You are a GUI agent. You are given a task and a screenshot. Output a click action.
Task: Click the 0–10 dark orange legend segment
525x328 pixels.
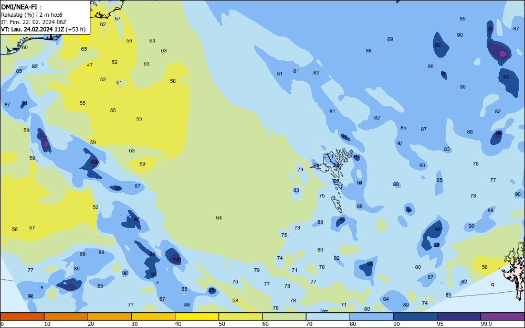[22, 316]
